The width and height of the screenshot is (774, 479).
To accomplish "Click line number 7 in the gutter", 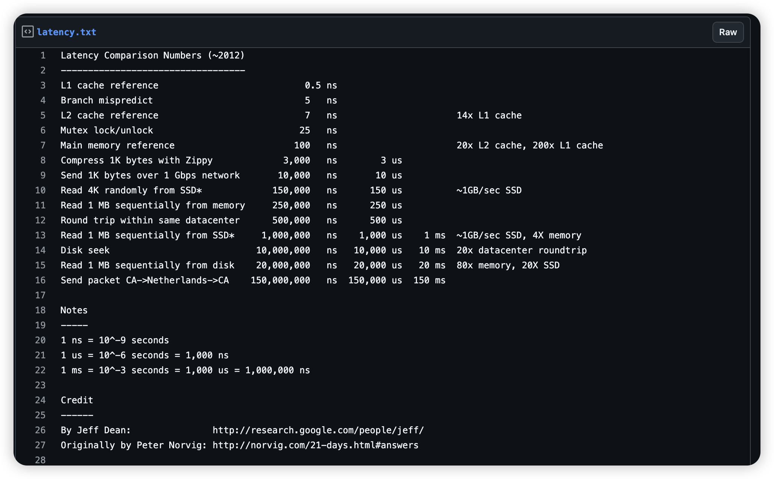I will (43, 145).
